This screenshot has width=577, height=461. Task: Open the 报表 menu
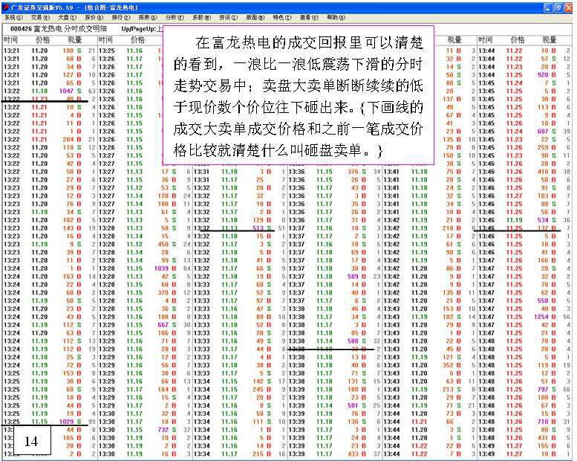click(148, 17)
